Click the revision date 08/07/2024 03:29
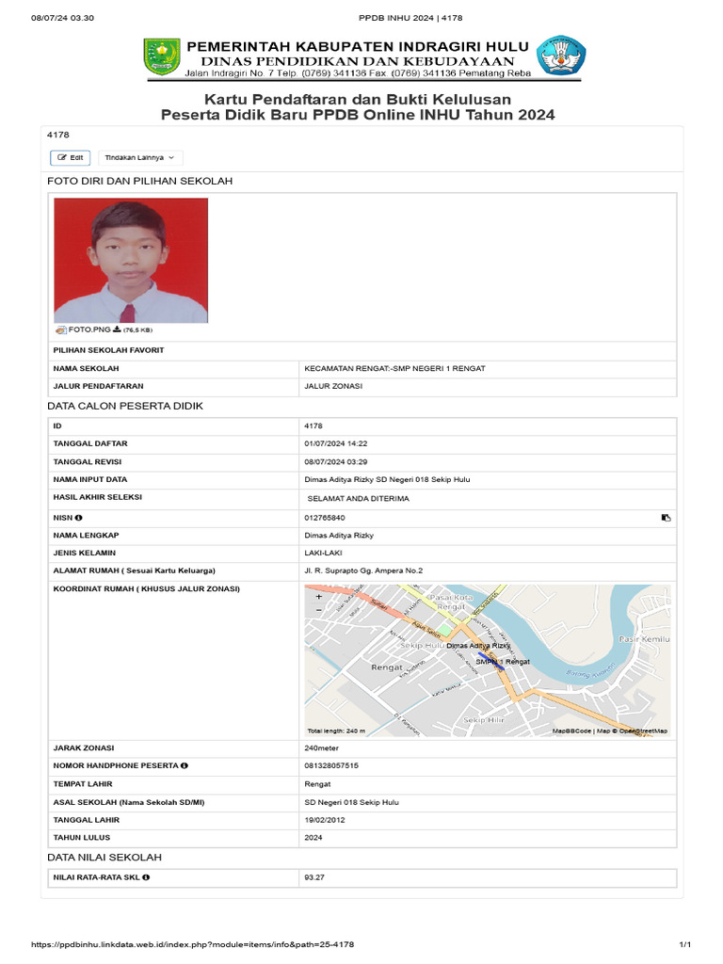Screen dimensions: 723x964 pos(336,461)
